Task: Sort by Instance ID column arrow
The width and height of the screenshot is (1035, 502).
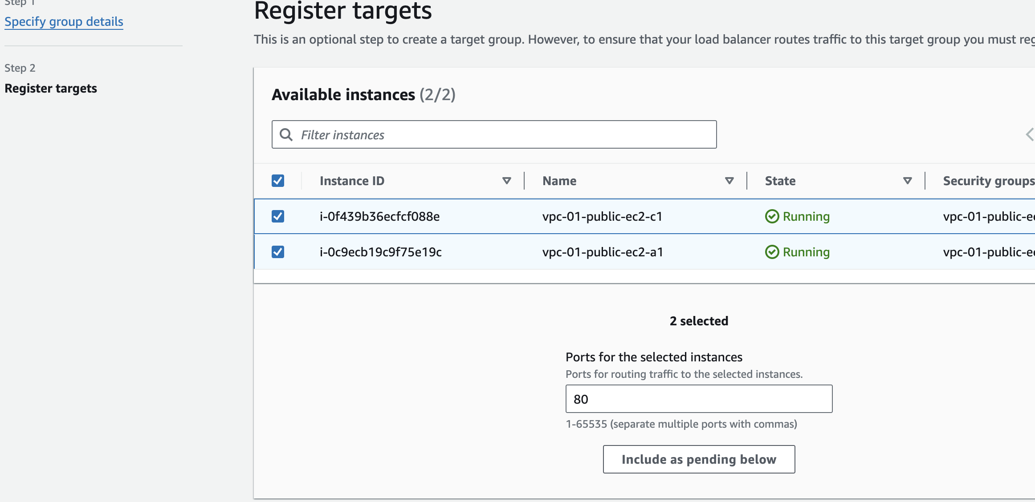Action: (x=506, y=181)
